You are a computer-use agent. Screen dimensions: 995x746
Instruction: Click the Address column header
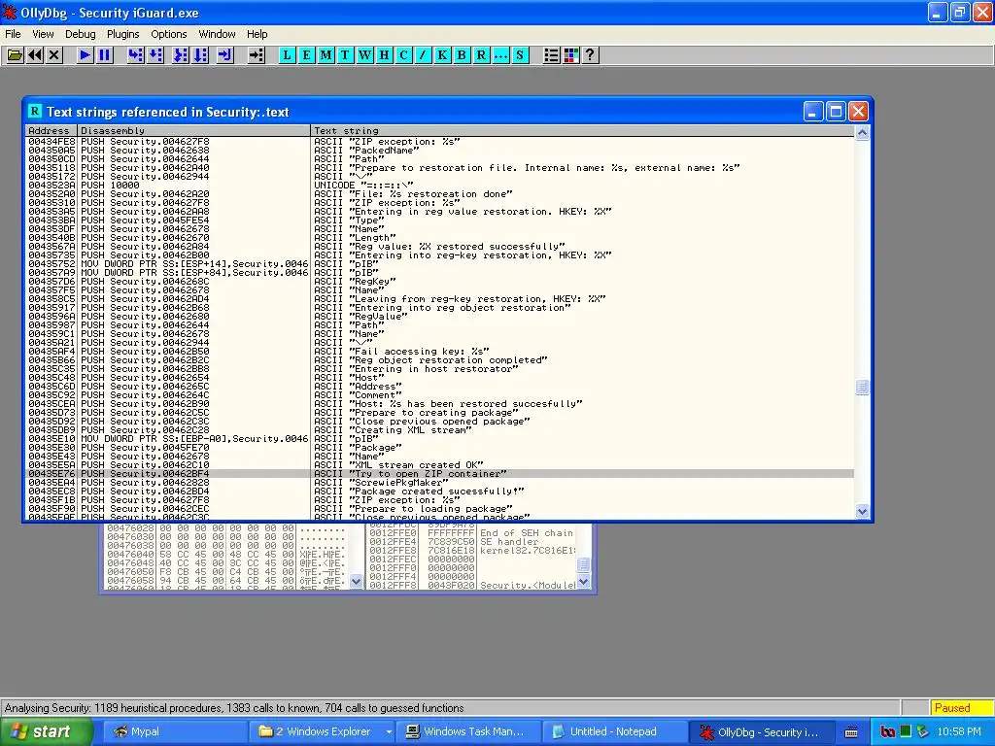tap(51, 131)
